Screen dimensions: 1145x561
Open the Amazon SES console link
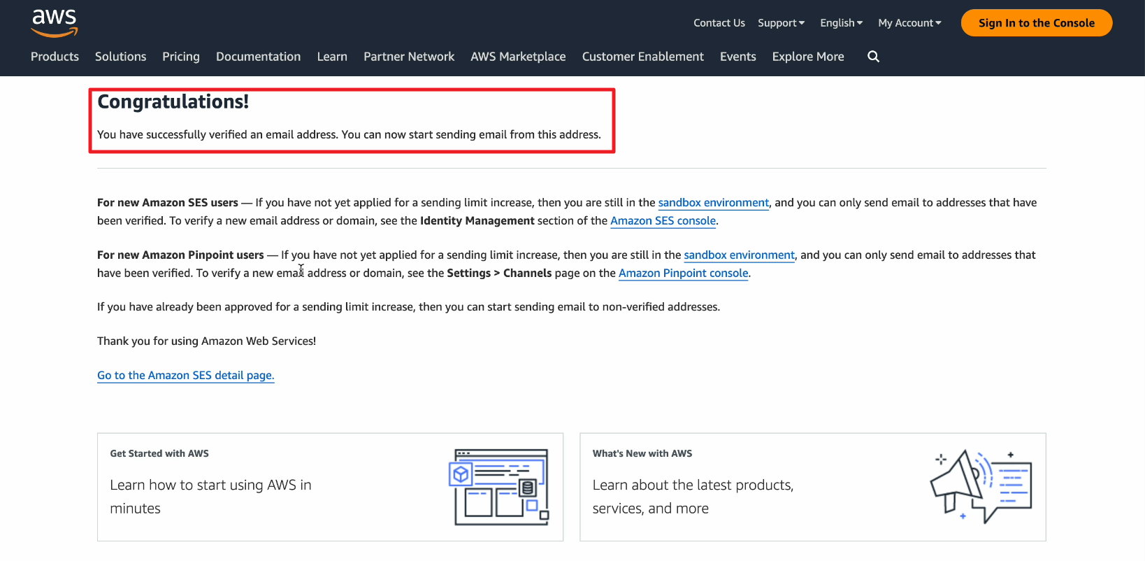(x=663, y=221)
